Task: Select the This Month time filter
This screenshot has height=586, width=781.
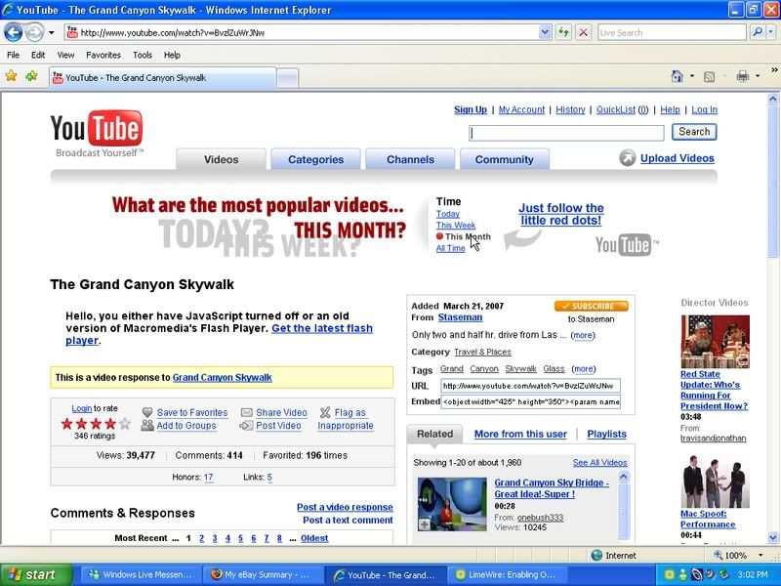Action: [467, 236]
